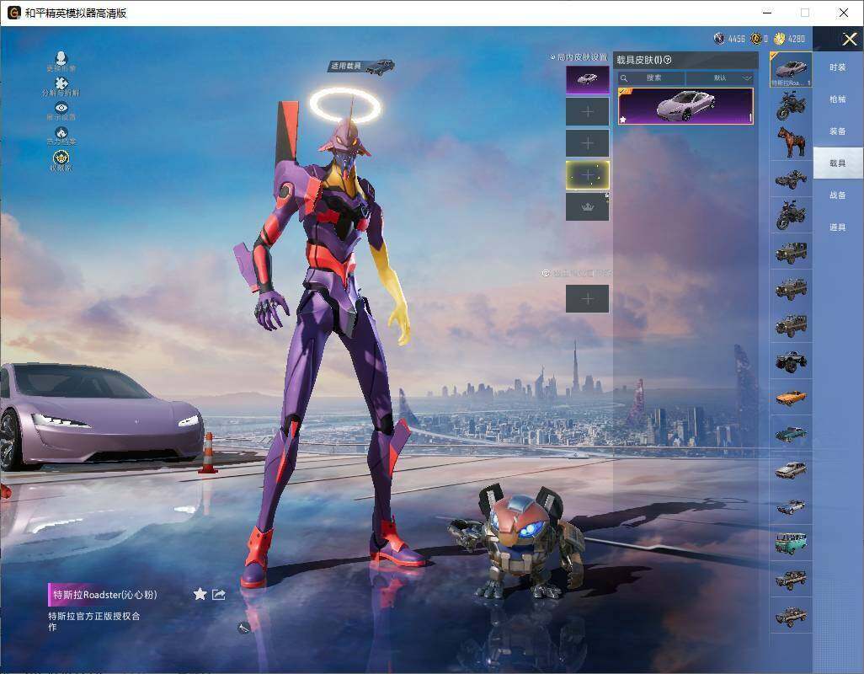Image resolution: width=864 pixels, height=674 pixels.
Task: Select the teal sedan thumbnail
Action: [791, 434]
